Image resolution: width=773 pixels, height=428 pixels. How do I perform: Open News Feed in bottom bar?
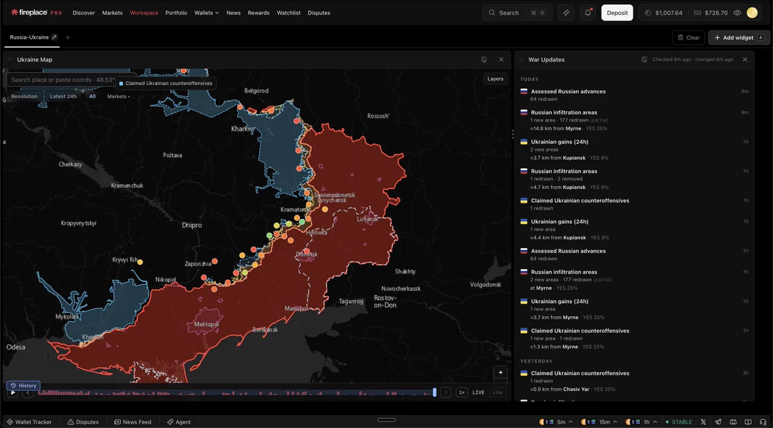coord(133,422)
